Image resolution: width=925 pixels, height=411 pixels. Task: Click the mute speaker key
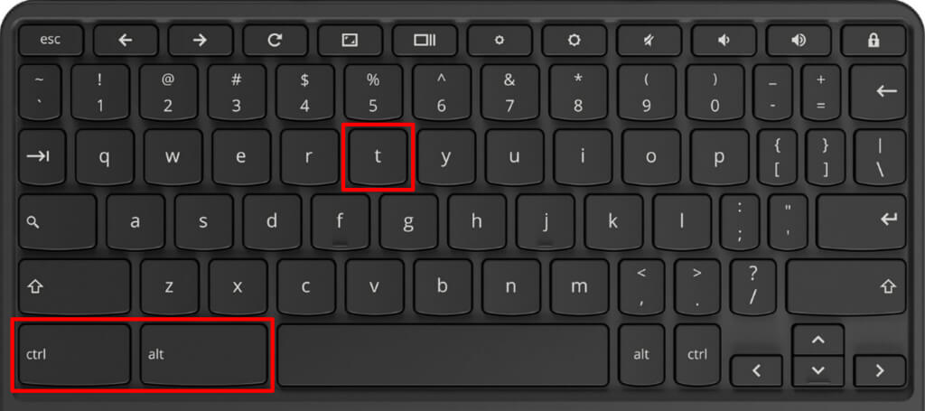coord(649,40)
